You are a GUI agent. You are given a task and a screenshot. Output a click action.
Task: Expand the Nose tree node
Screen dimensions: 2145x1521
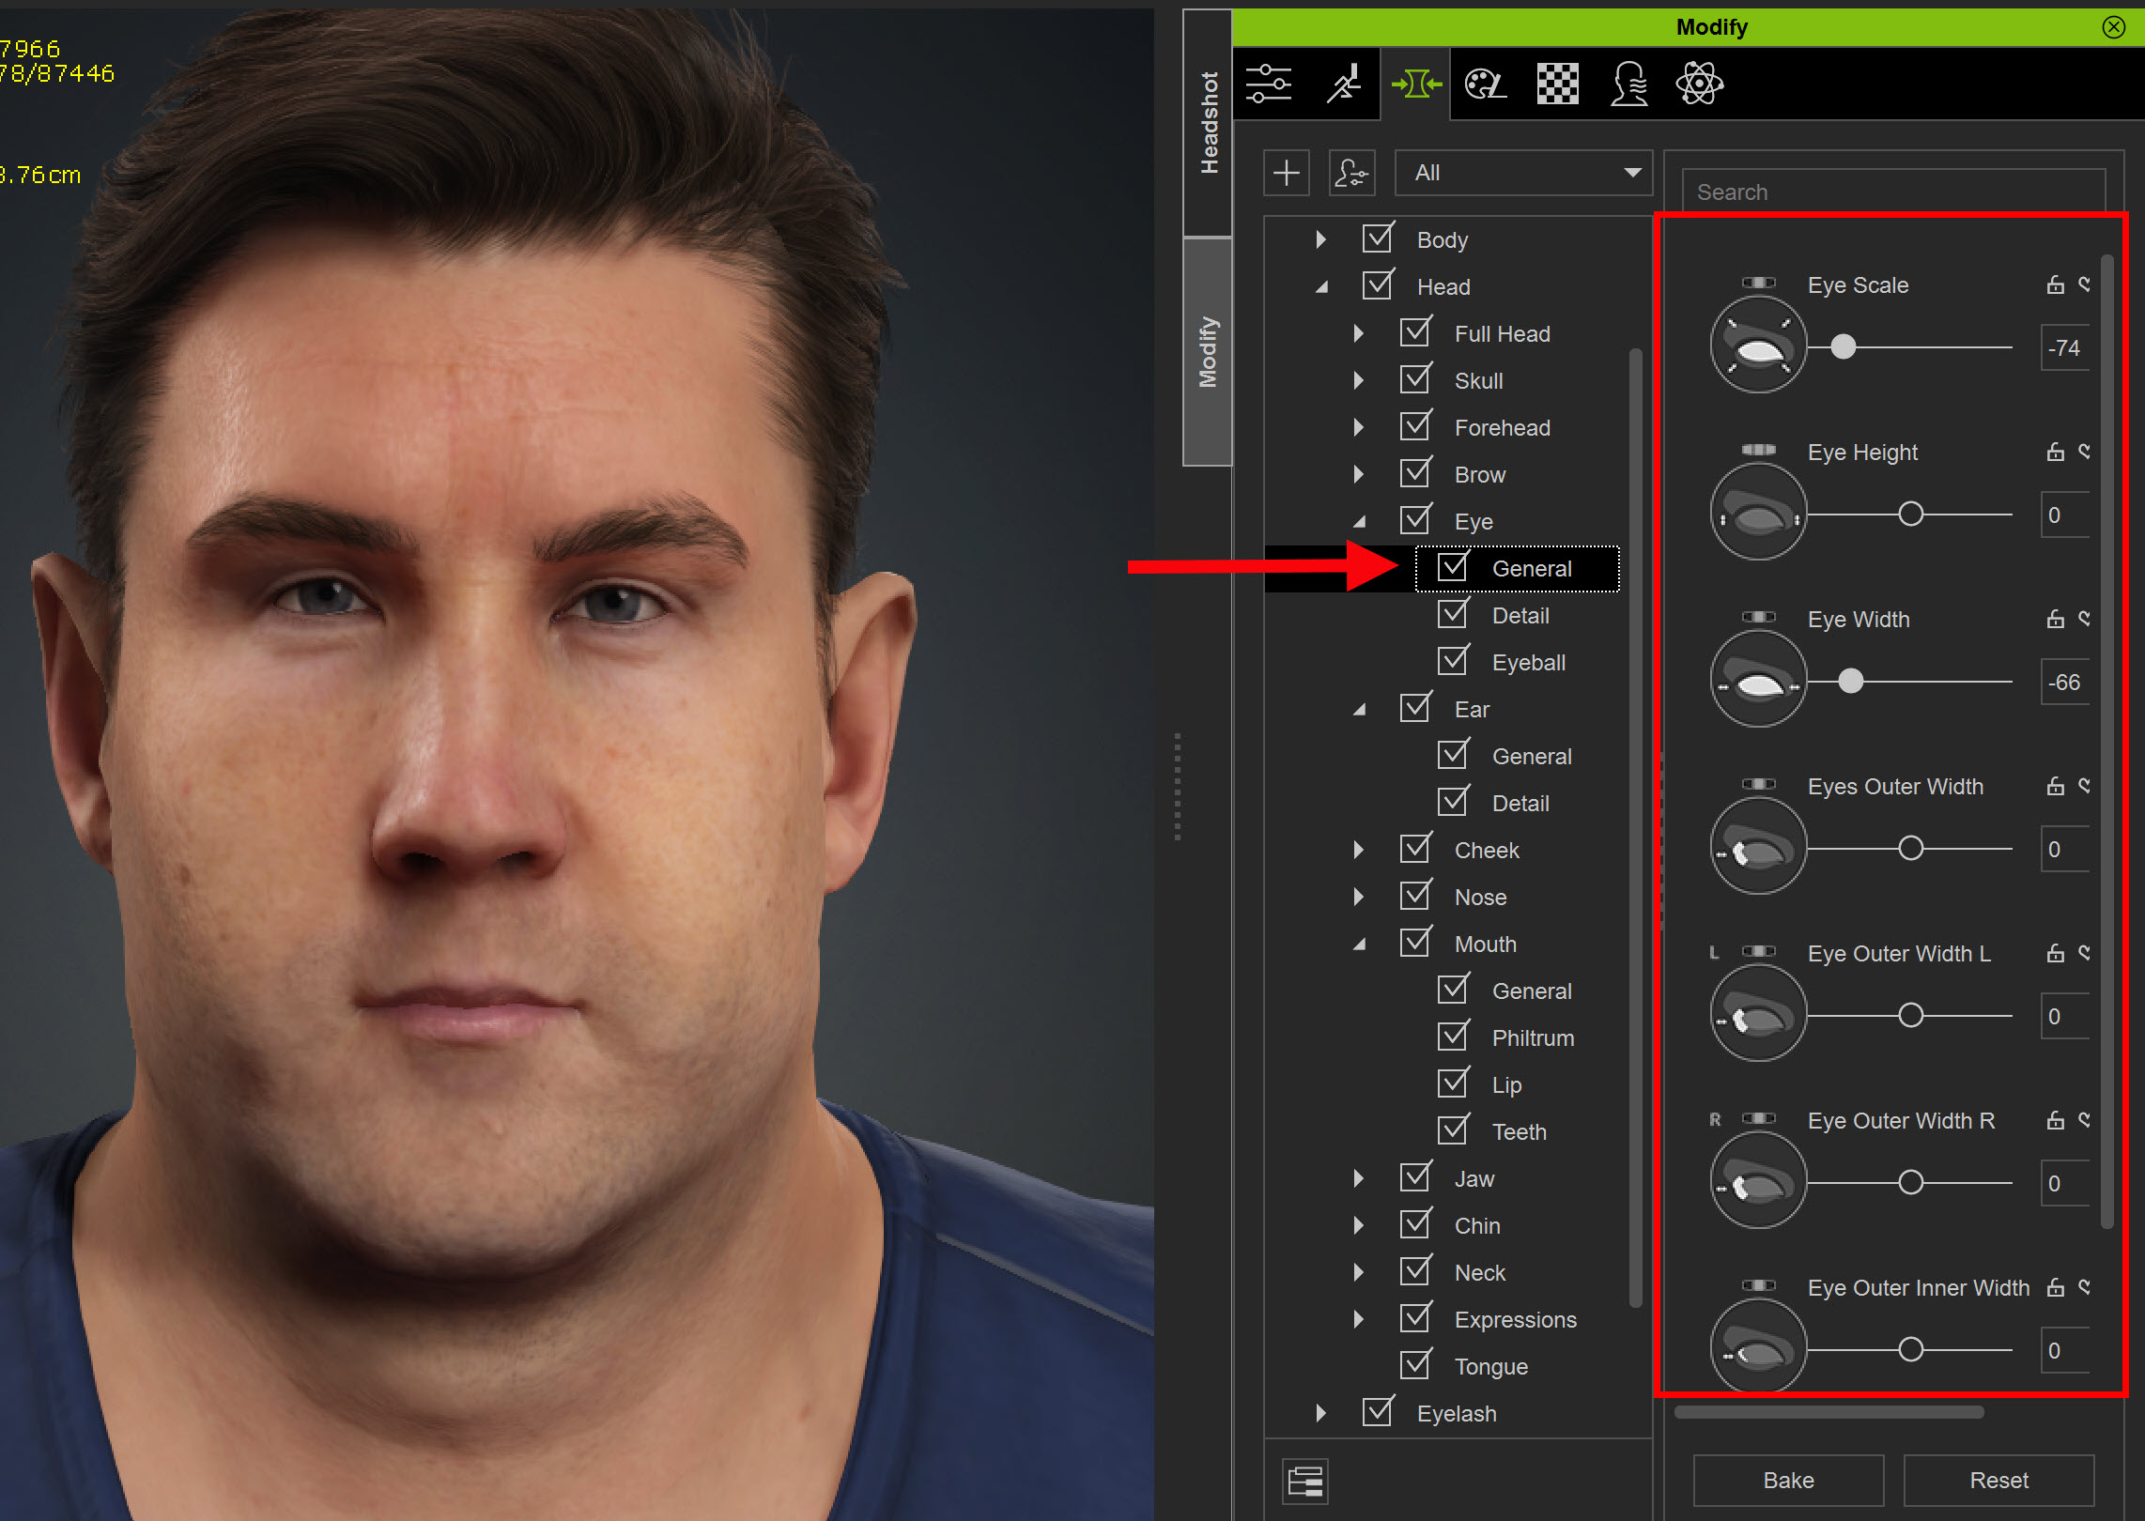(1358, 897)
